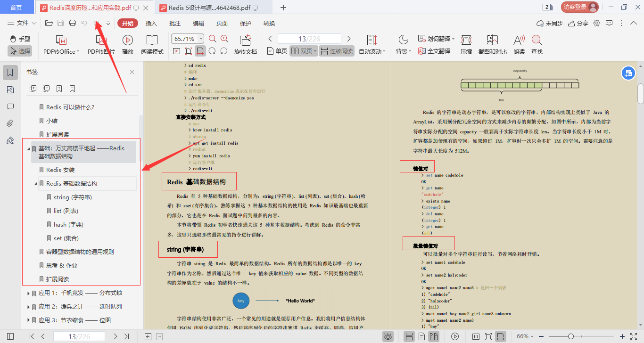Zoom in with the plus magnifier
Image resolution: width=644 pixels, height=343 pixels.
224,39
